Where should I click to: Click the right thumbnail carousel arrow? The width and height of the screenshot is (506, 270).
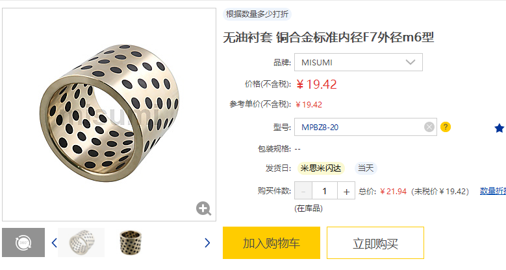tap(207, 243)
